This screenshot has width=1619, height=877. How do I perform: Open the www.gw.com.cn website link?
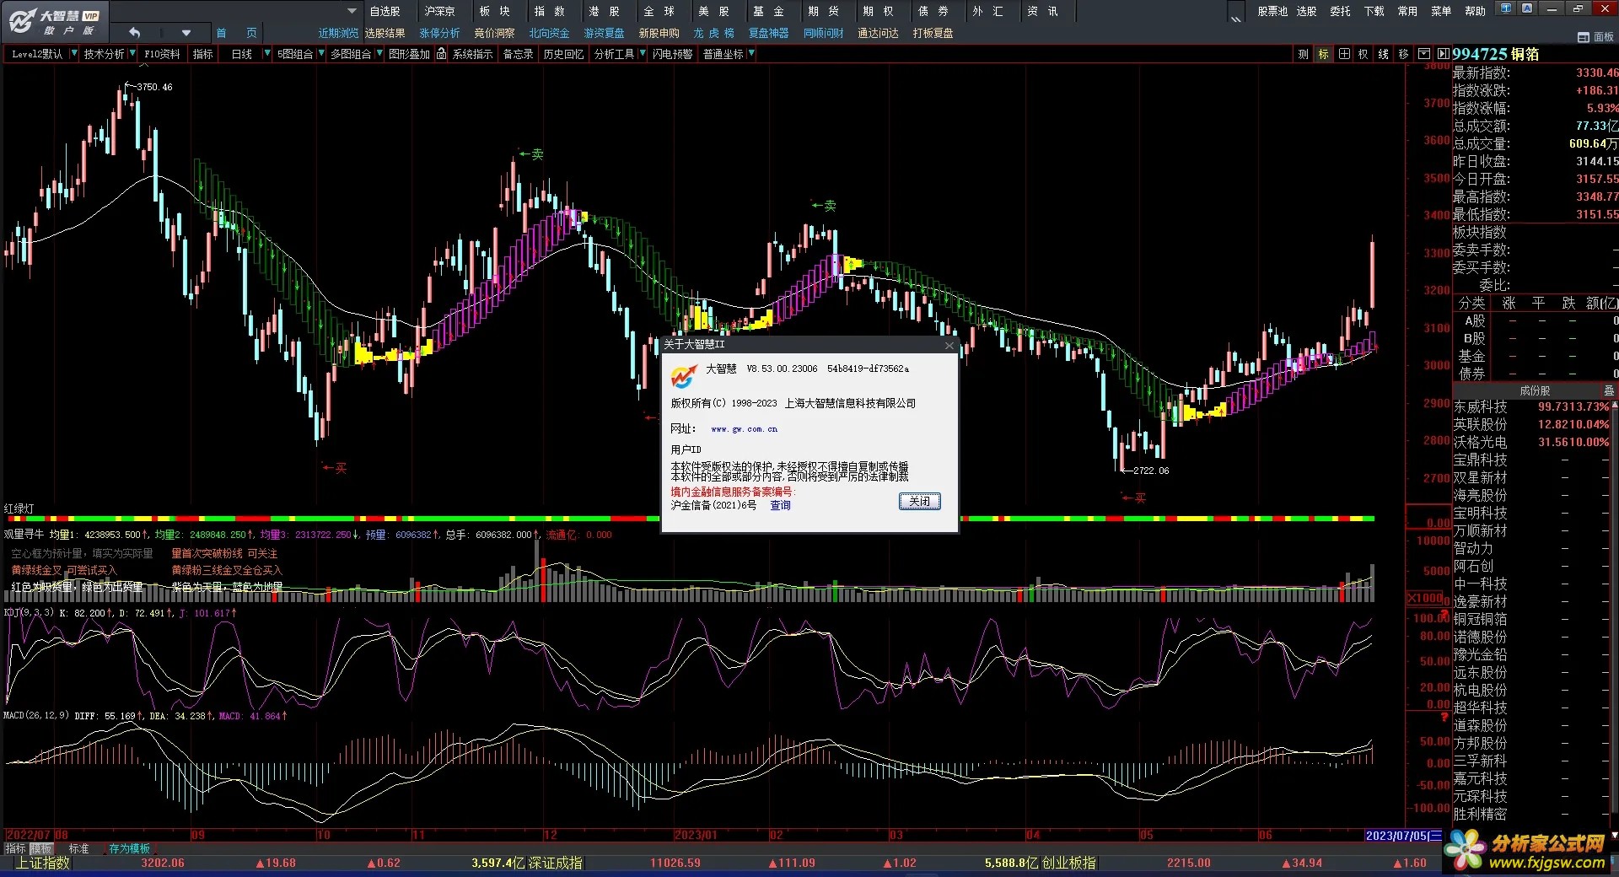coord(744,429)
